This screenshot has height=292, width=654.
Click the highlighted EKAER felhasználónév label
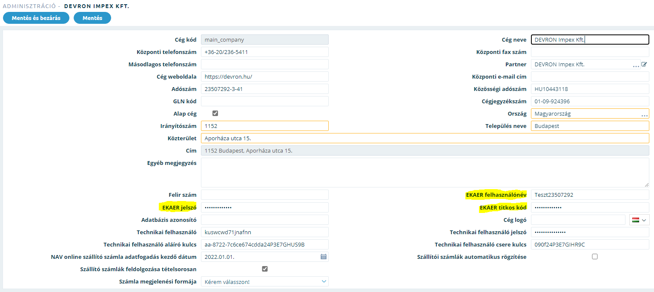coord(496,195)
